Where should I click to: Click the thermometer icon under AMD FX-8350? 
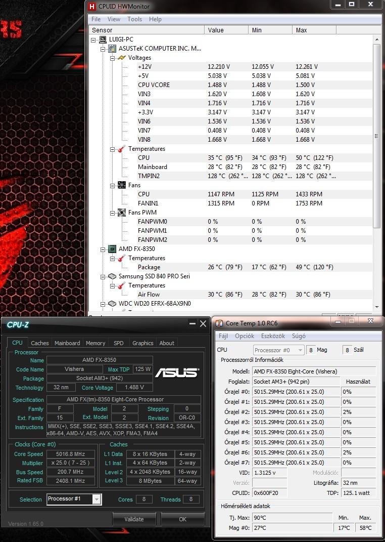[x=121, y=258]
